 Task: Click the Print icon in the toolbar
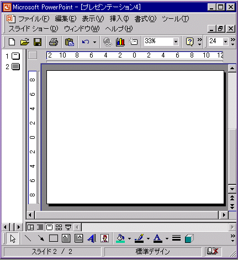coord(54,42)
